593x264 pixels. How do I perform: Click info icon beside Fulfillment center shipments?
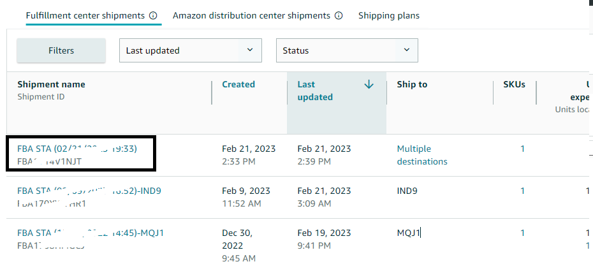[x=153, y=15]
